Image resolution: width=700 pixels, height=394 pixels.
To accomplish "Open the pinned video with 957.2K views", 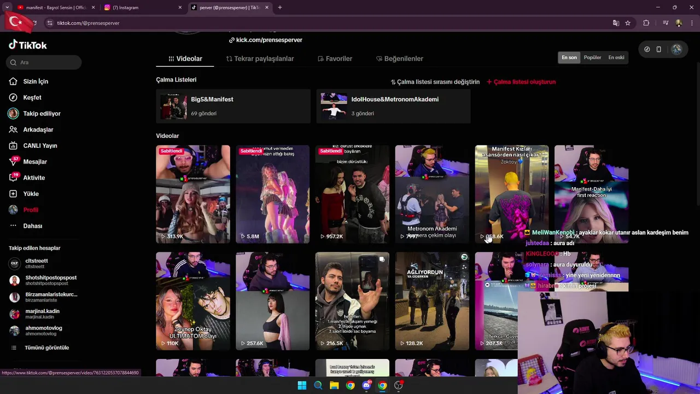I will tap(352, 194).
